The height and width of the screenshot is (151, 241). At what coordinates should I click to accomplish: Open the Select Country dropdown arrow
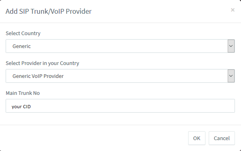click(231, 46)
